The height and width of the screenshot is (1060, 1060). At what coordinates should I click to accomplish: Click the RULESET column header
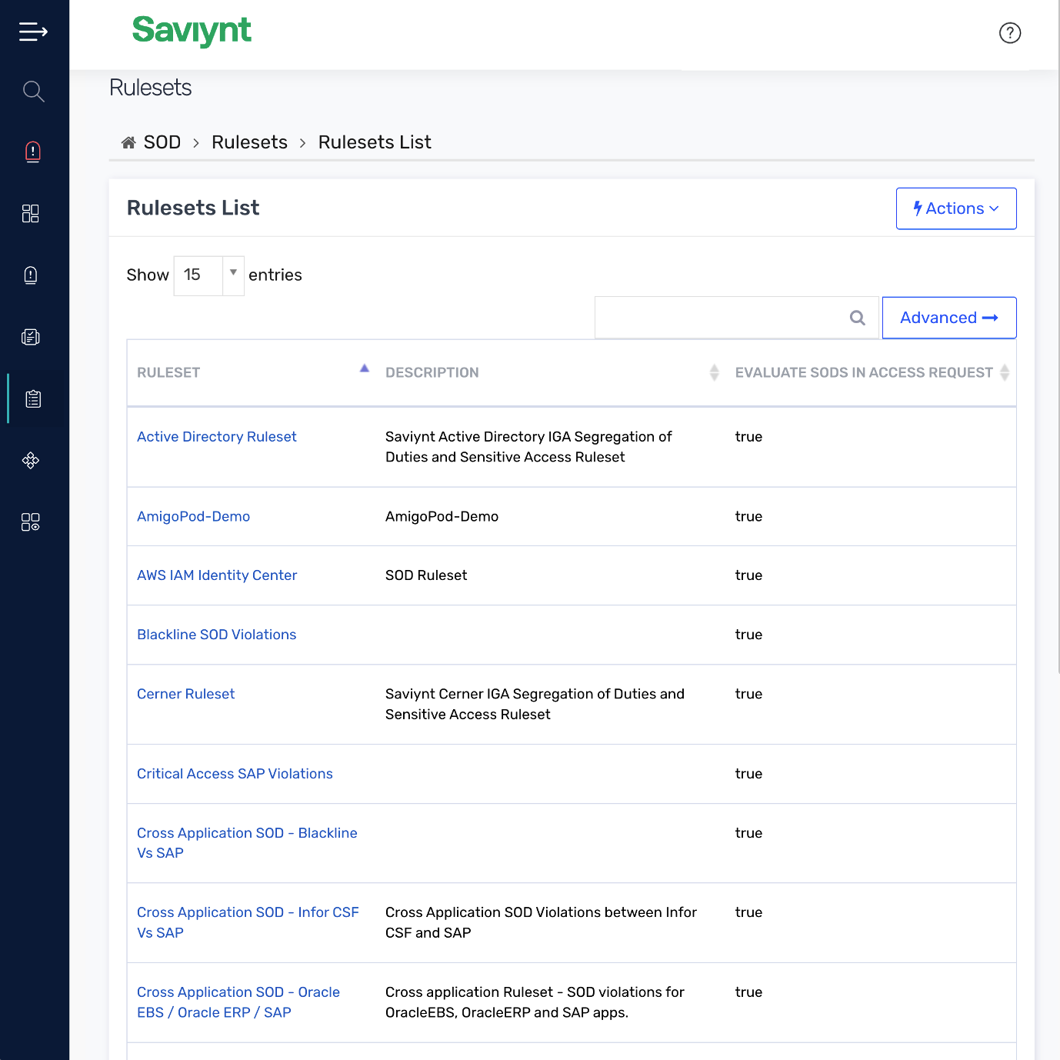point(168,373)
